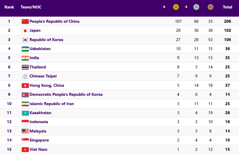
Task: Click the bronze medal column icon
Action: 210,7
